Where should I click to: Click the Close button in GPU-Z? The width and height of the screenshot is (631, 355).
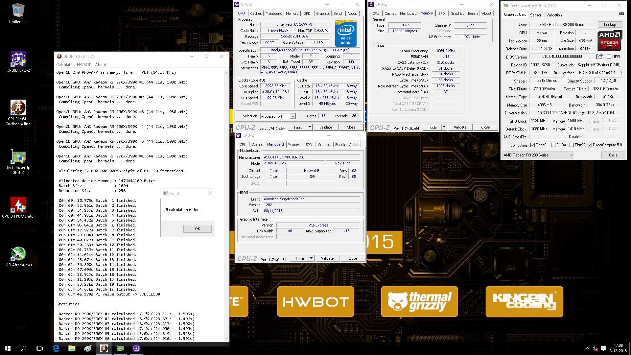(613, 155)
